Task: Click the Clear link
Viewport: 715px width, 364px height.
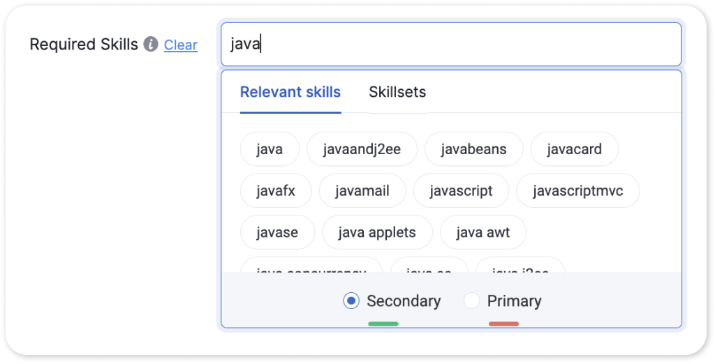Action: pos(181,45)
